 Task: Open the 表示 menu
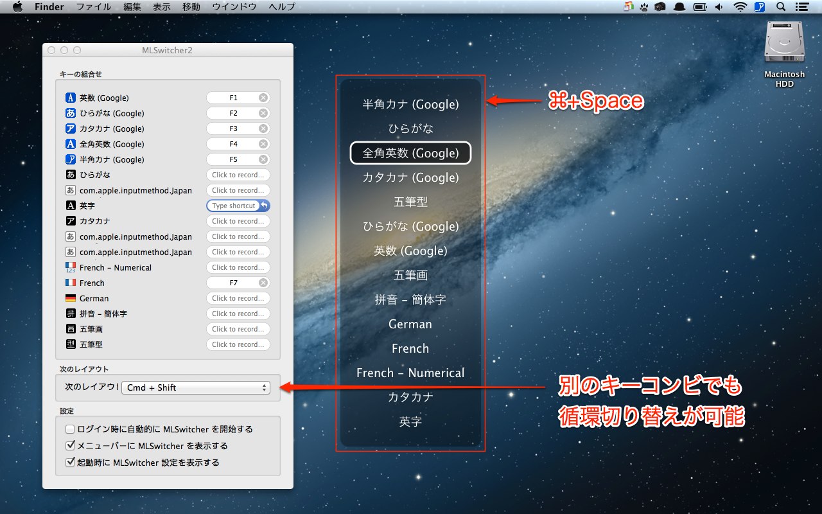(x=162, y=7)
